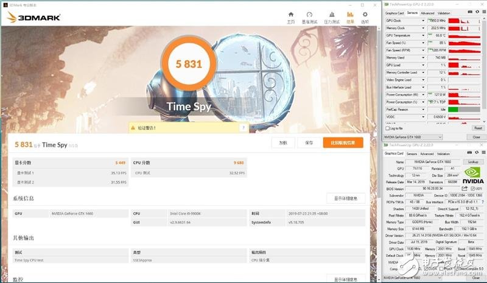487x283 pixels.
Task: Expand the GPU Temperature sensor dropdown
Action: (x=422, y=35)
